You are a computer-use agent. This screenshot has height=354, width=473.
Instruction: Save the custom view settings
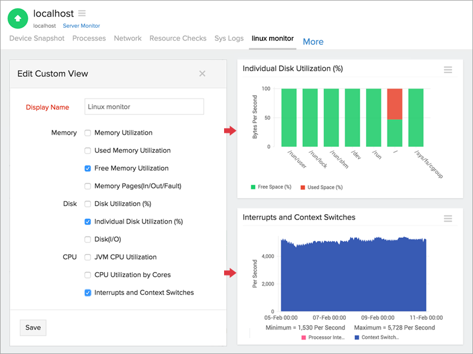point(33,327)
